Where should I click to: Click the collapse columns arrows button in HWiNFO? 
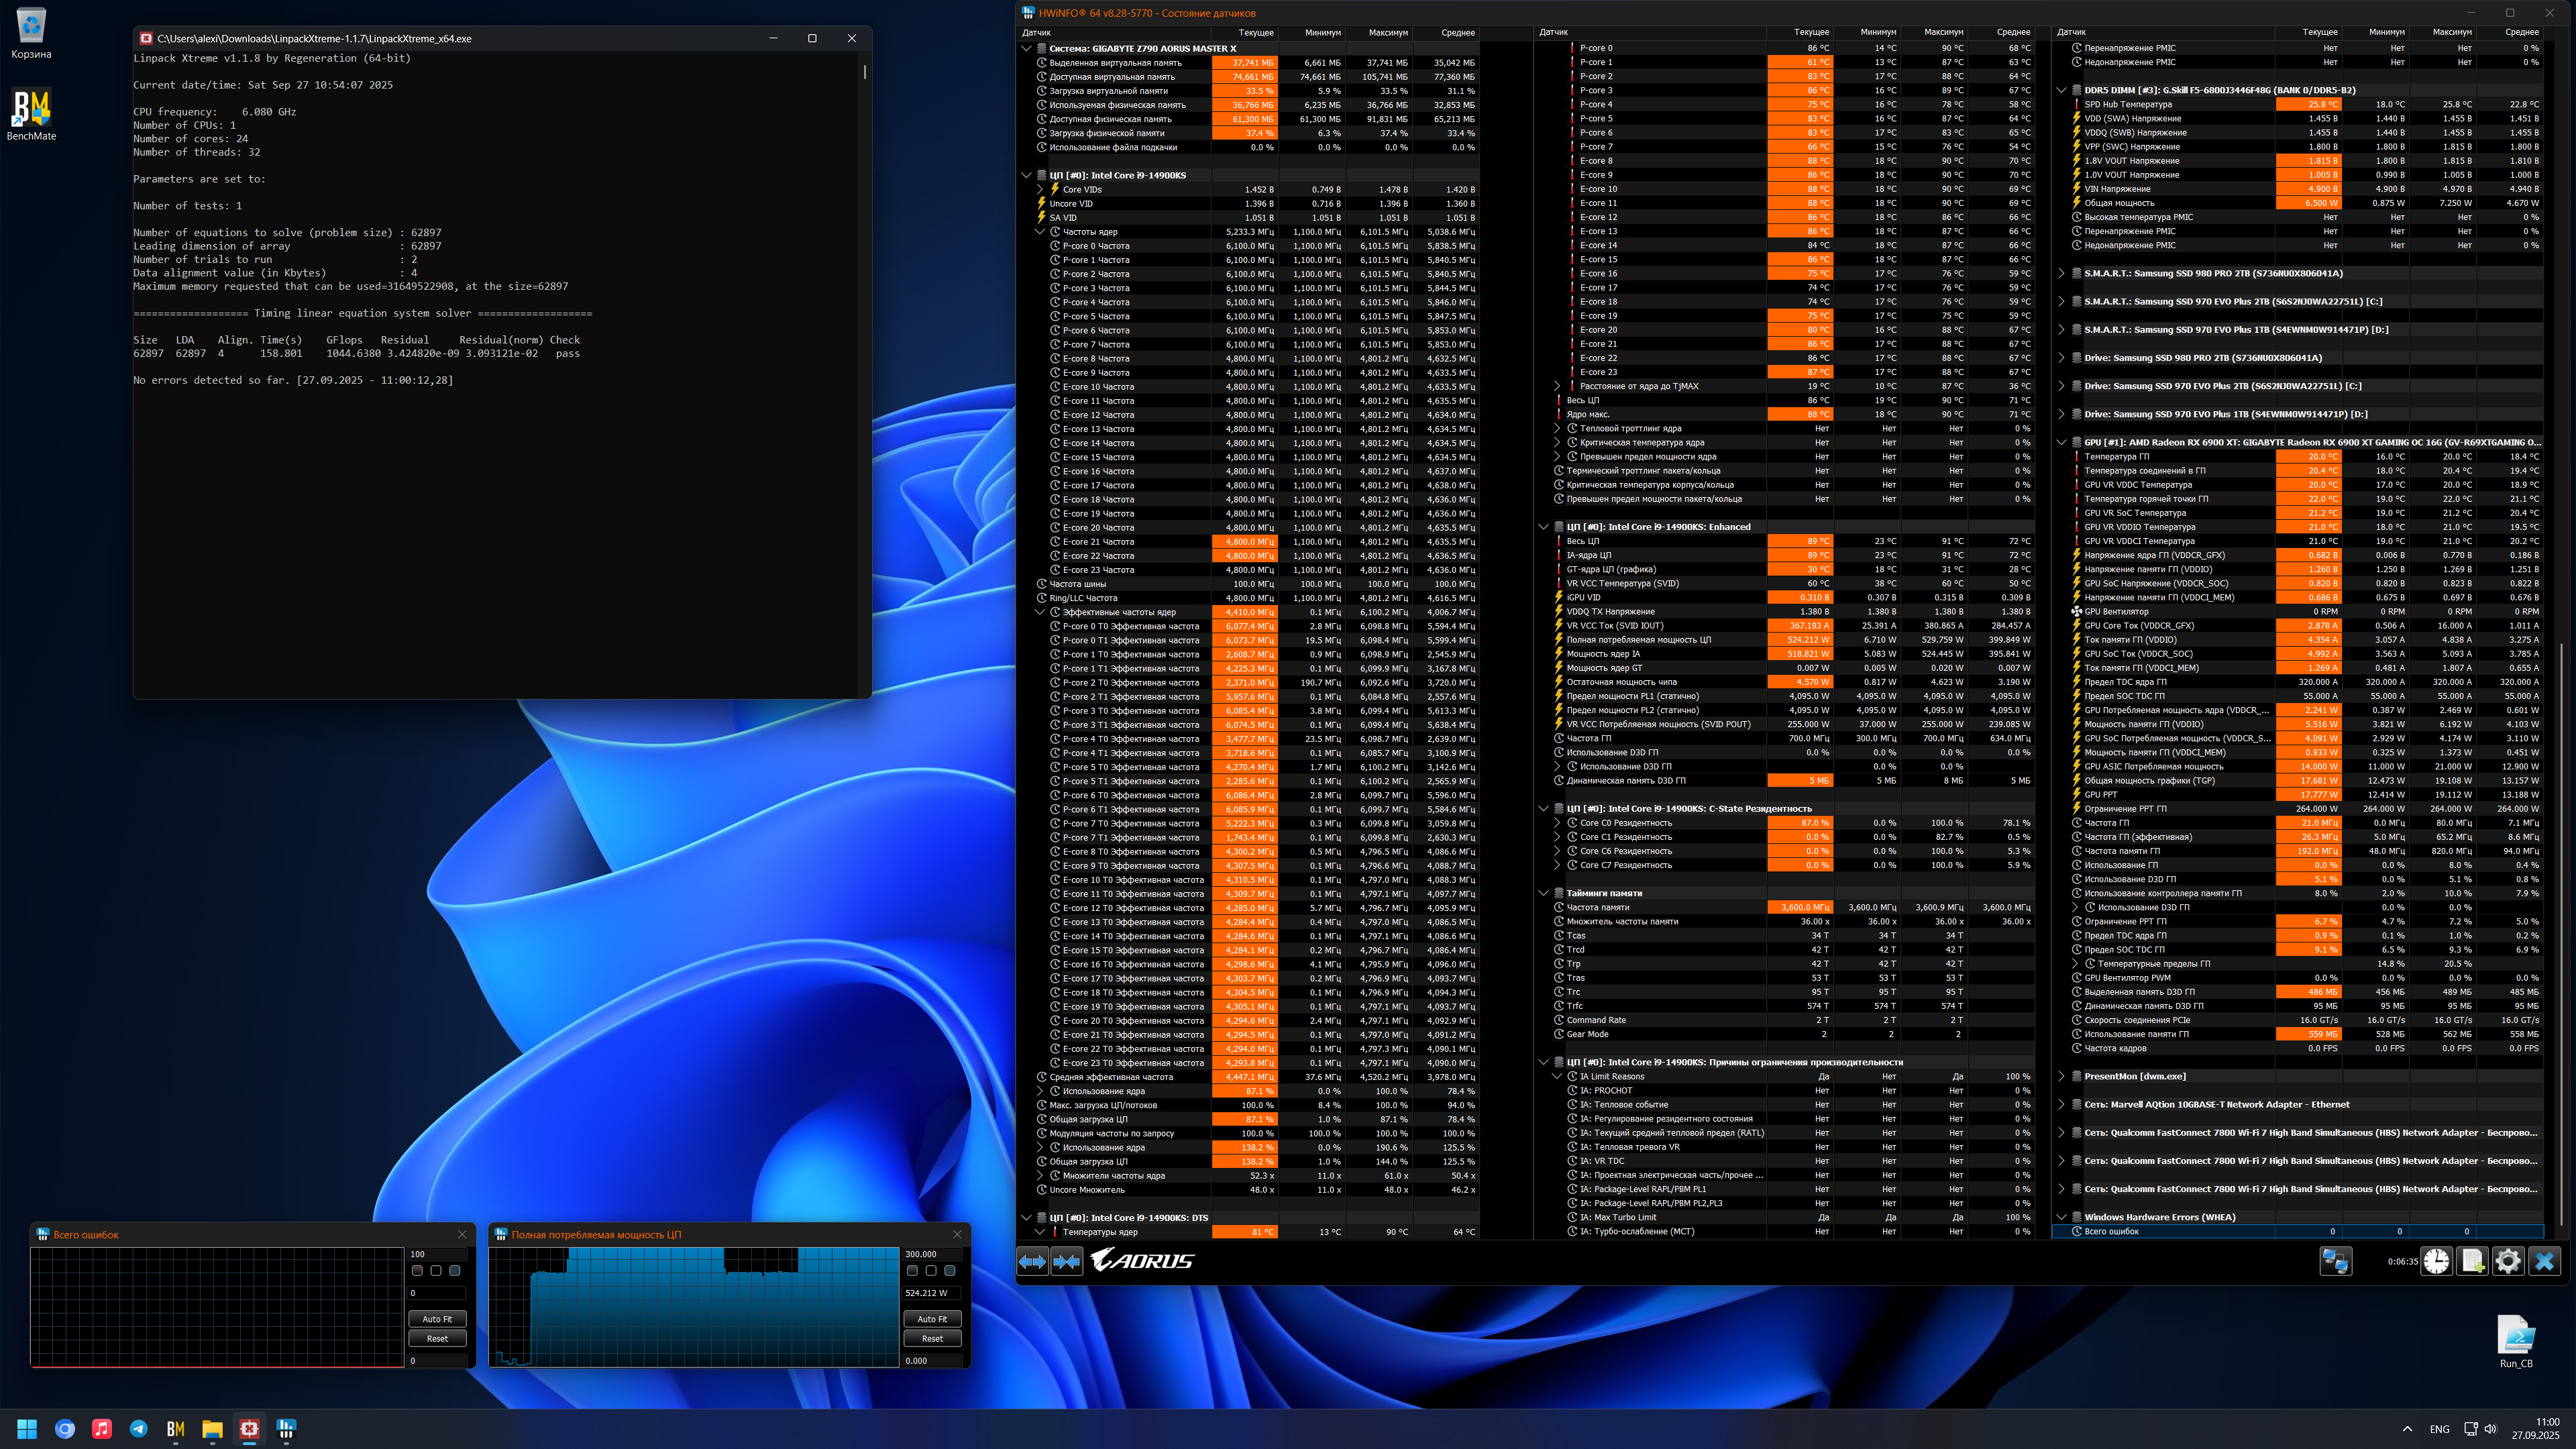coord(1067,1261)
